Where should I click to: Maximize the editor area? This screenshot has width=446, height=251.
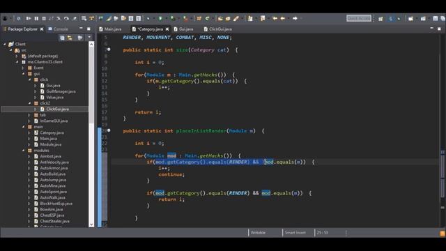click(x=439, y=29)
